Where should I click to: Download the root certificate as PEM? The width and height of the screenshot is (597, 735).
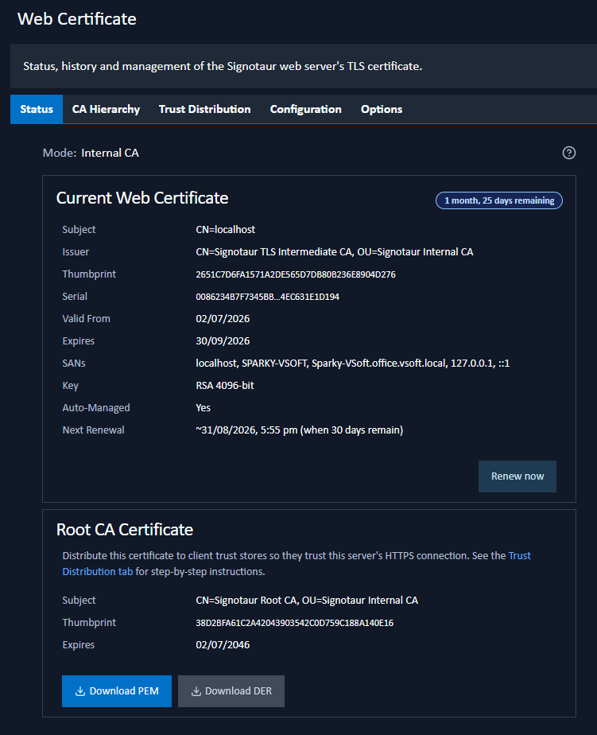pyautogui.click(x=117, y=691)
